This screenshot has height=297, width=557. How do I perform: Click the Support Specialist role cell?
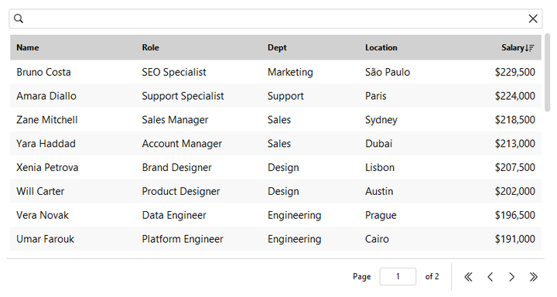pyautogui.click(x=183, y=96)
